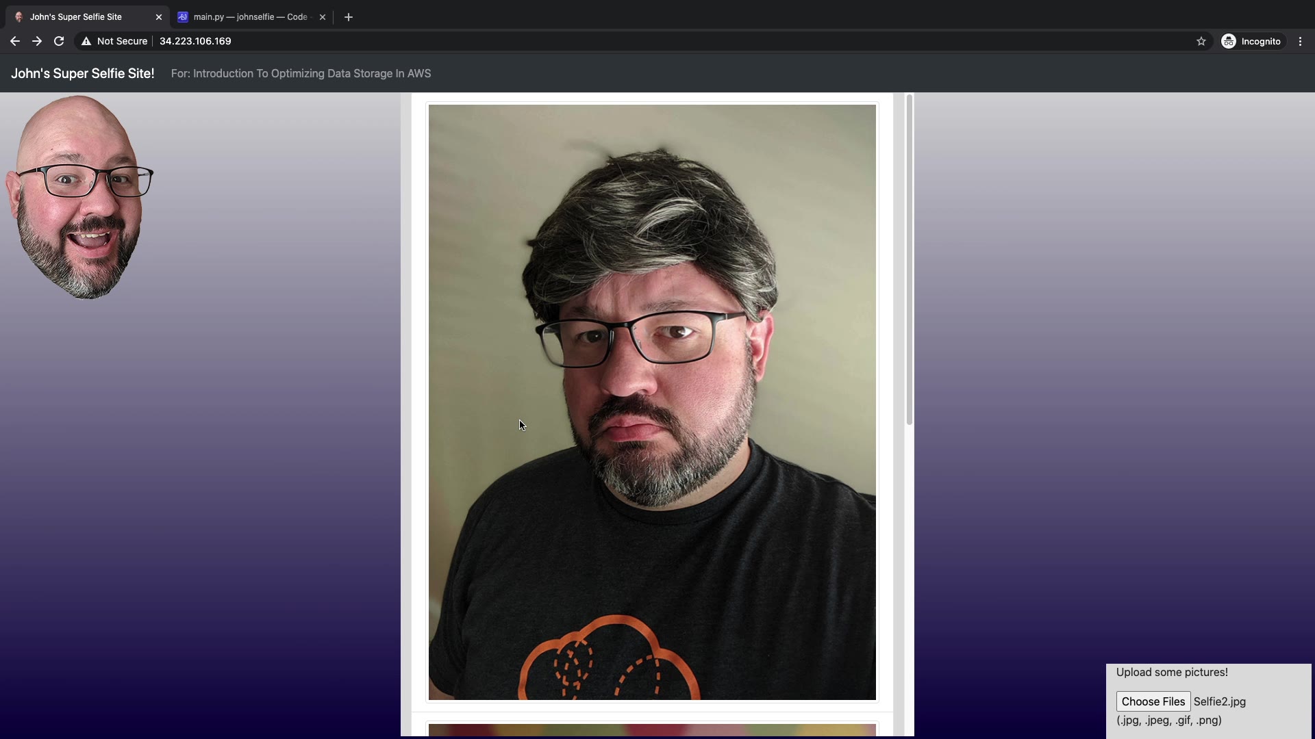Open Chrome three-dot menu
1315x739 pixels.
click(x=1300, y=41)
